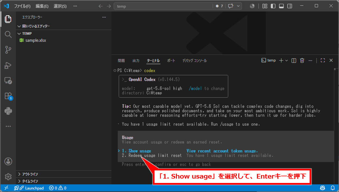Switch to the 出力 tab
This screenshot has width=339, height=192.
coord(136,61)
